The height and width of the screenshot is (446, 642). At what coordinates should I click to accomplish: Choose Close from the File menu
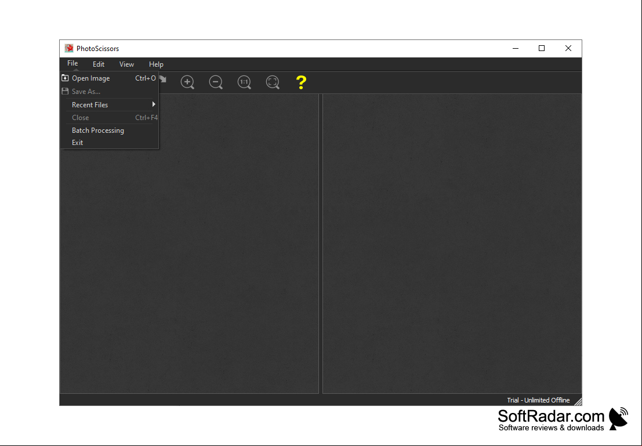(x=110, y=118)
